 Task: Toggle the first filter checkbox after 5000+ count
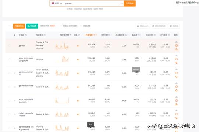click(61, 26)
